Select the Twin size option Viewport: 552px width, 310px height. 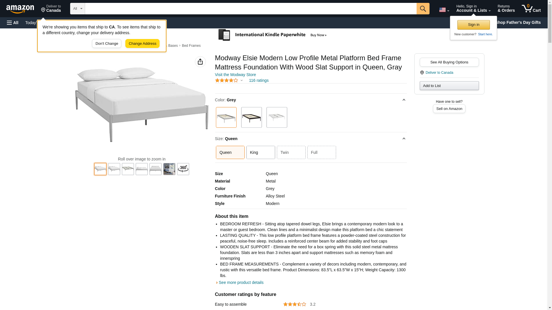pos(291,152)
